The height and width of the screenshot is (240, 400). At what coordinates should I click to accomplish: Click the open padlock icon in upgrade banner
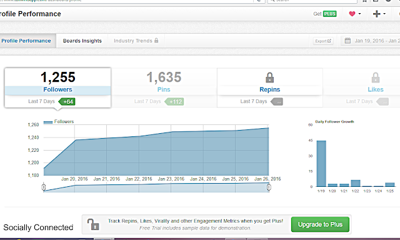[x=93, y=224]
